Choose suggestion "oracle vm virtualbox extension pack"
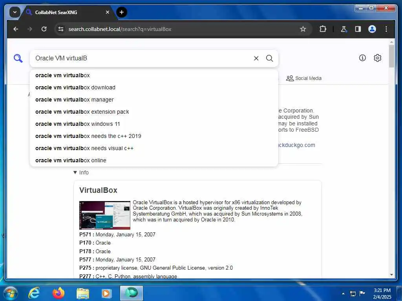This screenshot has height=301, width=402. (x=154, y=112)
